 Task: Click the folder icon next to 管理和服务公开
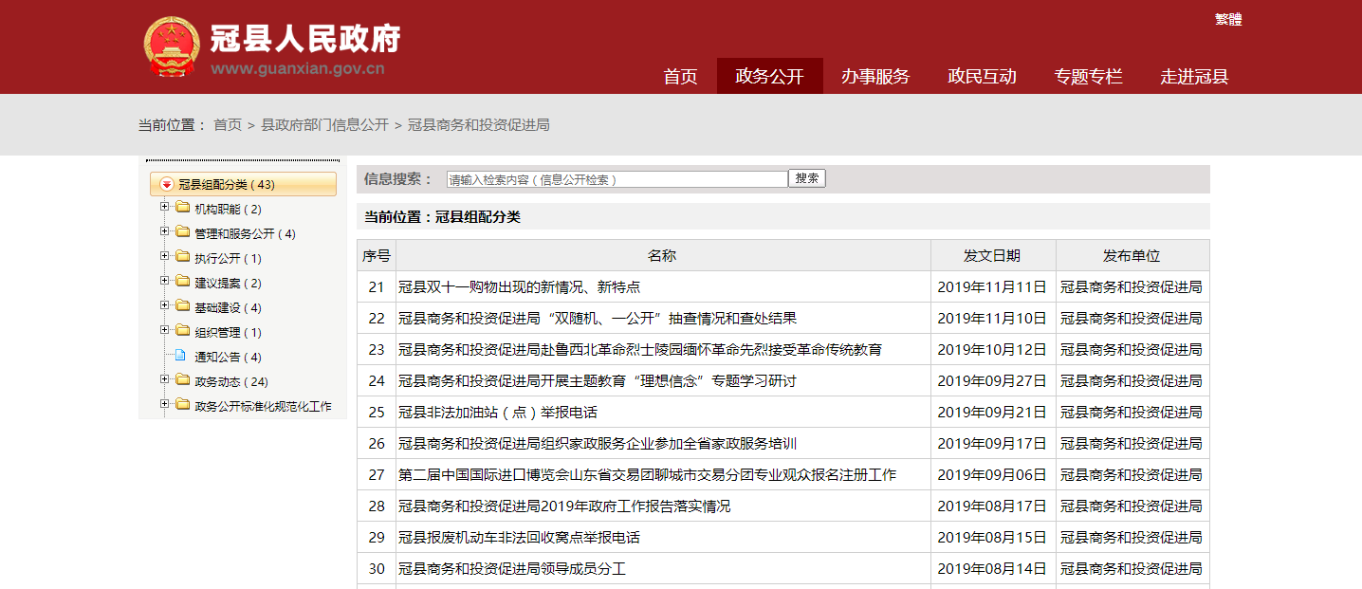pos(182,232)
